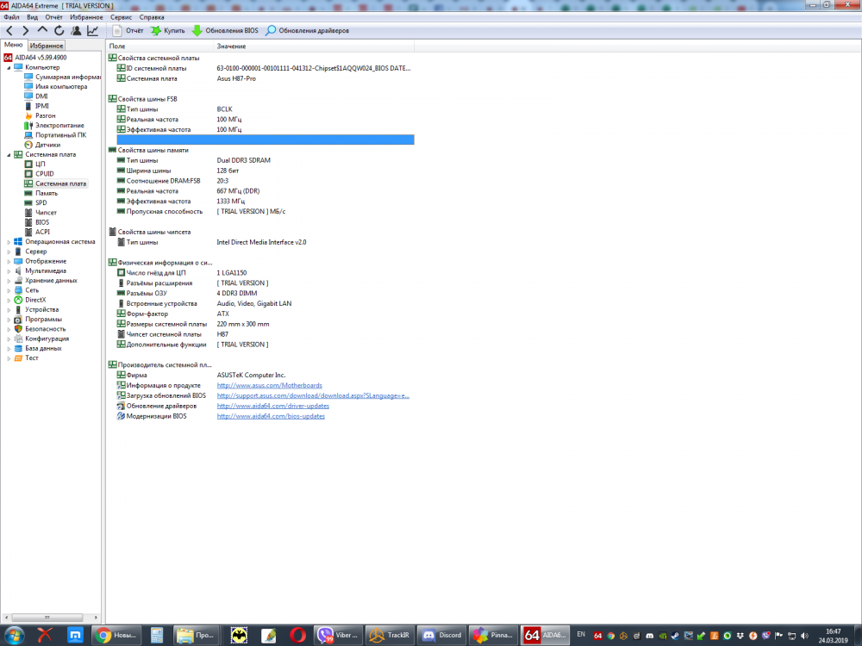Click the Отчёт toolbar button
The image size is (862, 646).
click(x=128, y=31)
